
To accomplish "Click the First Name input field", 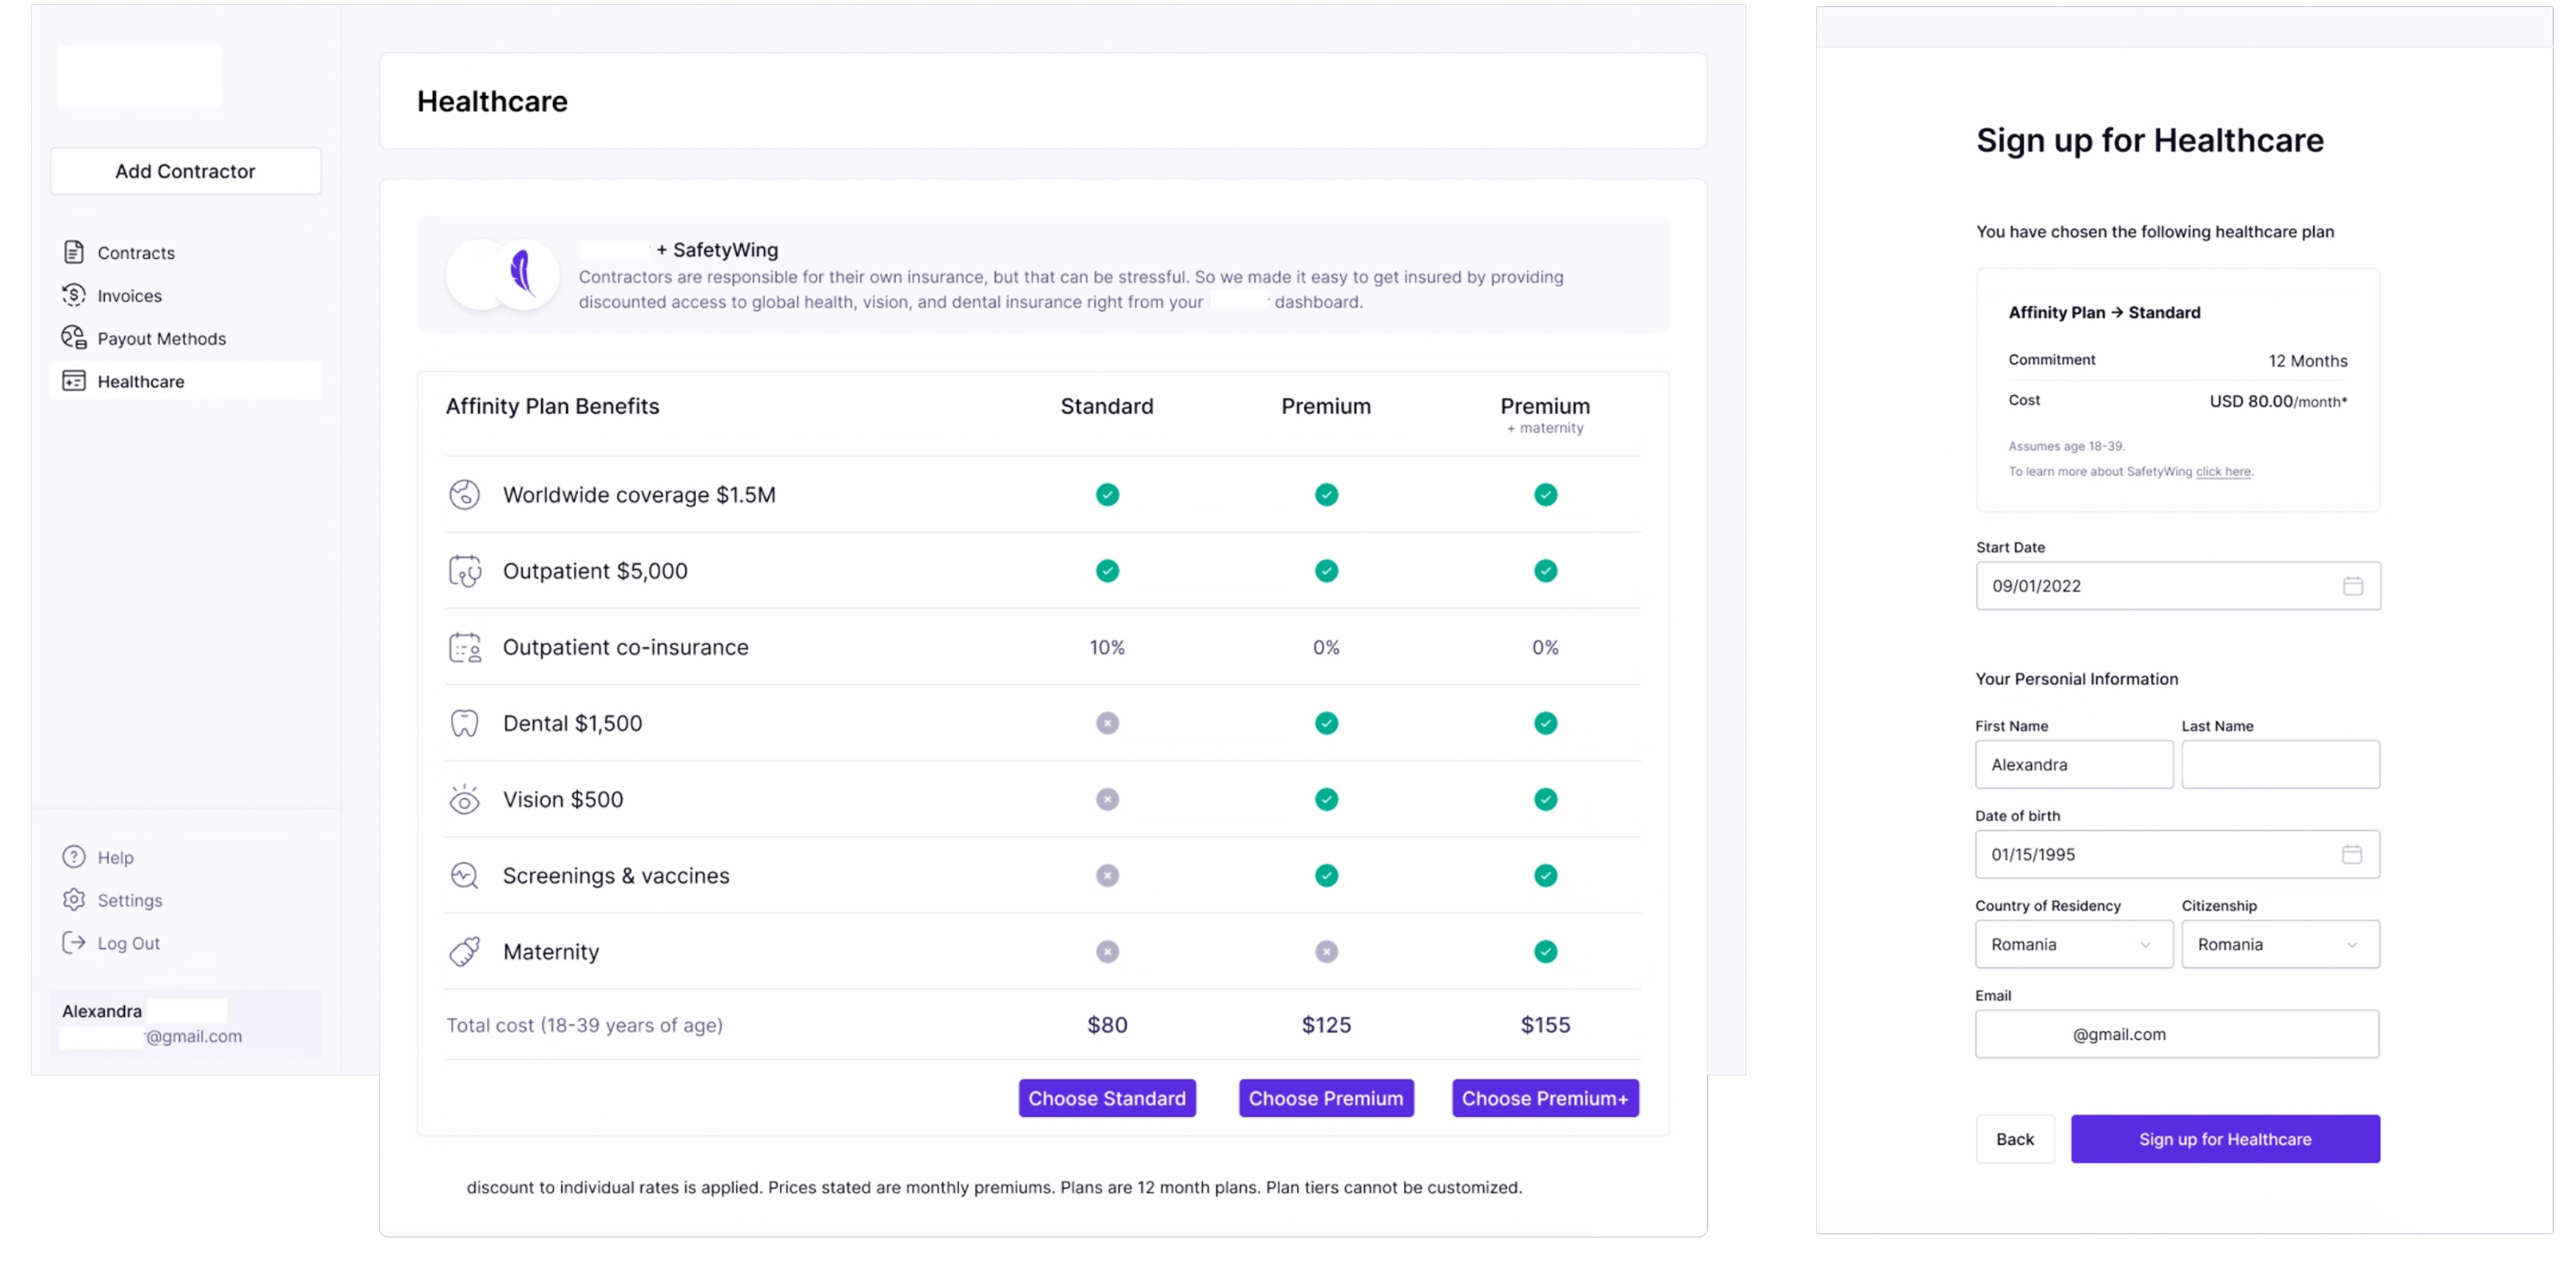I will (x=2074, y=763).
